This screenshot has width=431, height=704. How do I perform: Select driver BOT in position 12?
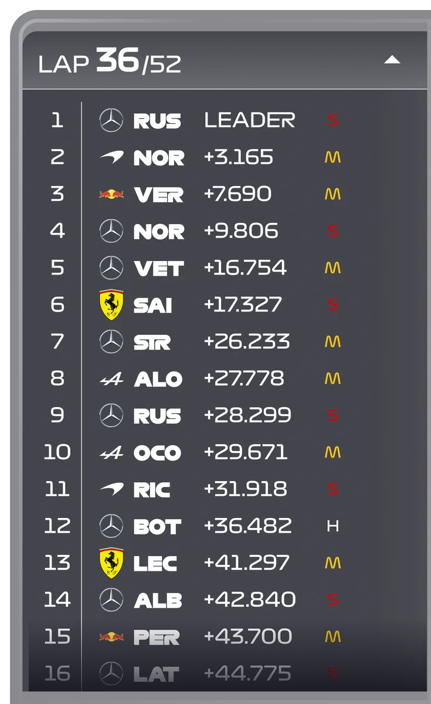click(x=157, y=527)
